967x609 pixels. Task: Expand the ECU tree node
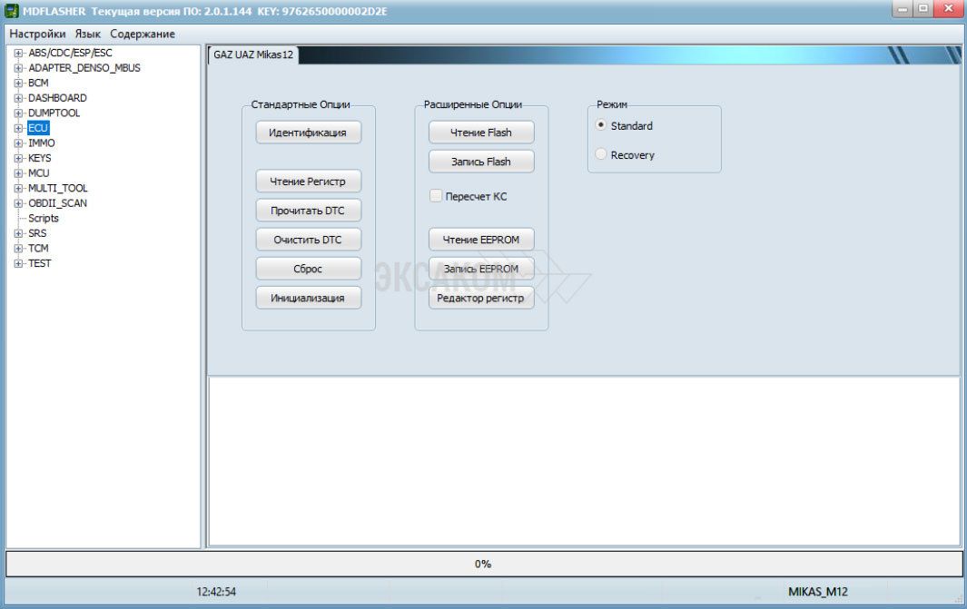18,128
